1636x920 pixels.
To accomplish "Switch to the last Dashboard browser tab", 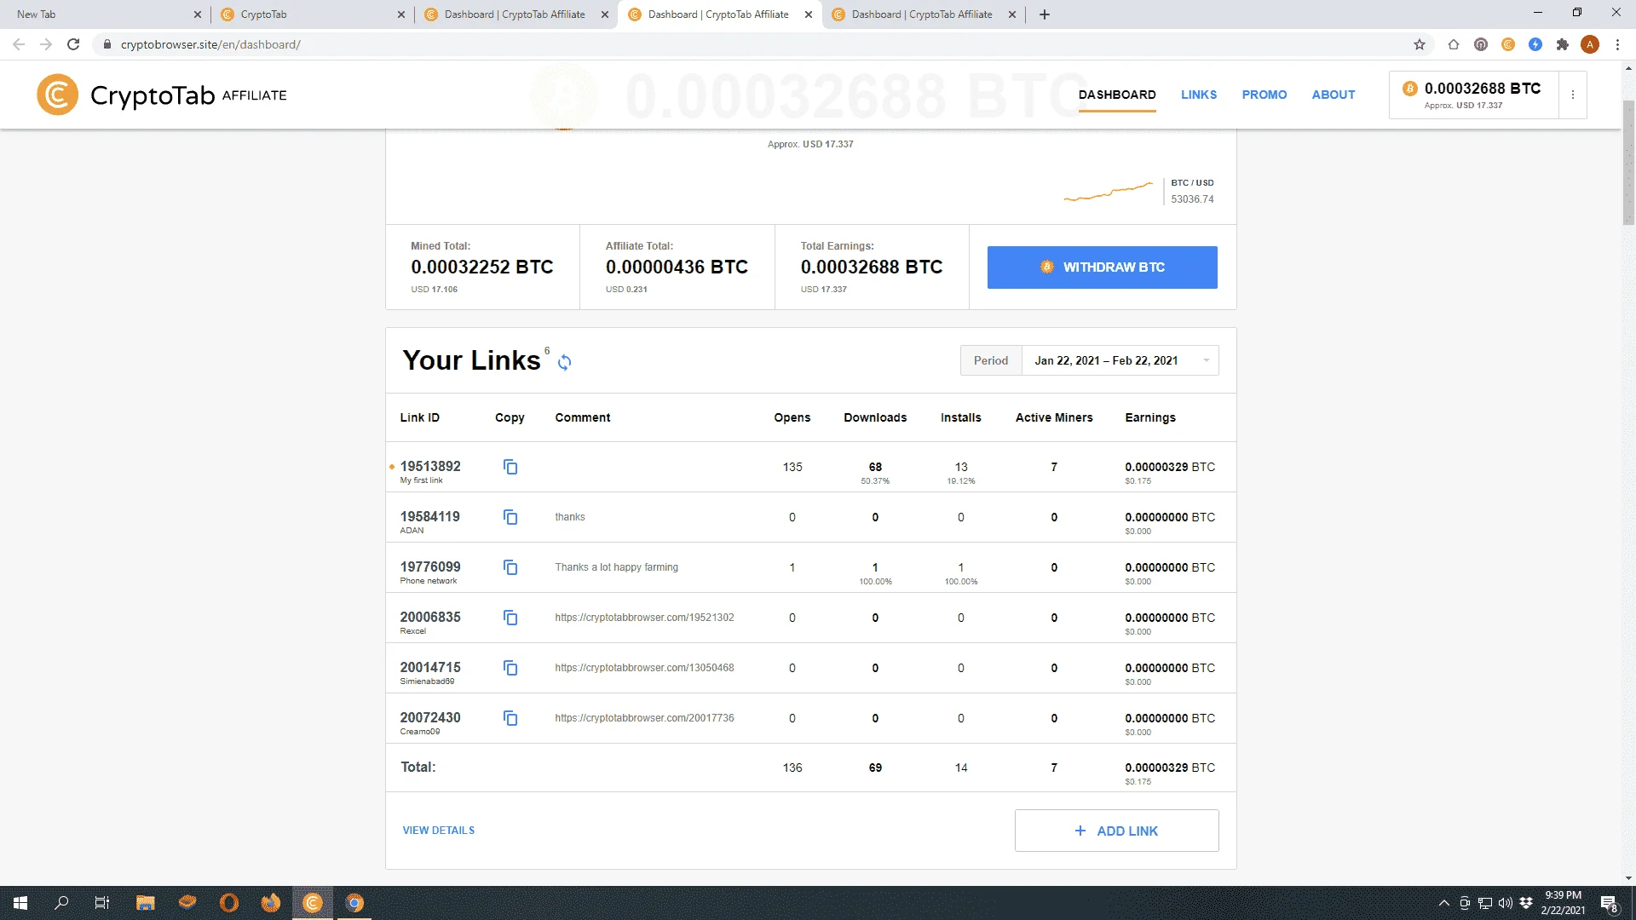I will pos(922,14).
